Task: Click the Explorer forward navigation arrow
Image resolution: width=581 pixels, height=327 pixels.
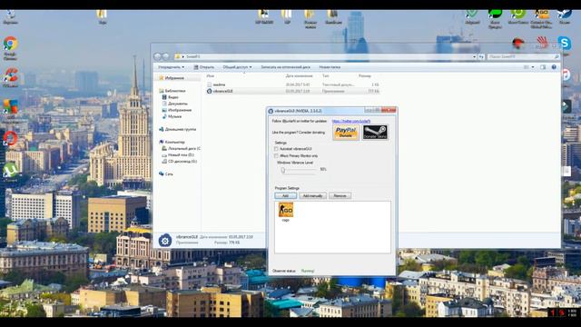Action: 165,56
